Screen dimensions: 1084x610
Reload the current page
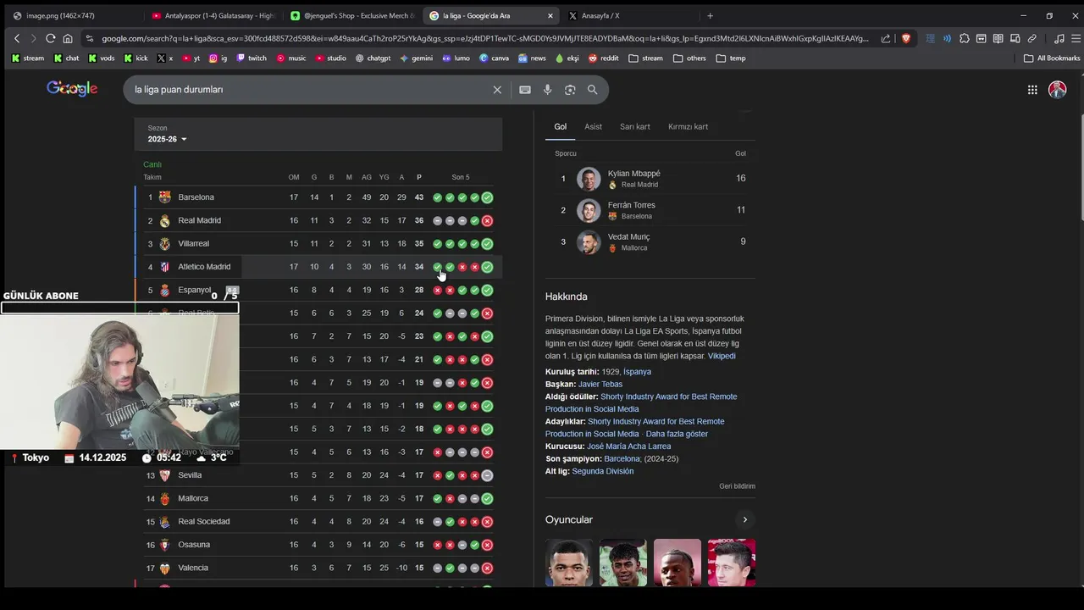point(51,38)
